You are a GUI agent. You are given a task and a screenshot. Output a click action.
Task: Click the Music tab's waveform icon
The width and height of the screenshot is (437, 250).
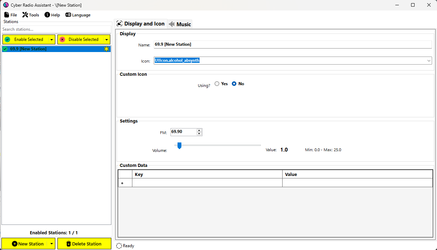pos(172,24)
